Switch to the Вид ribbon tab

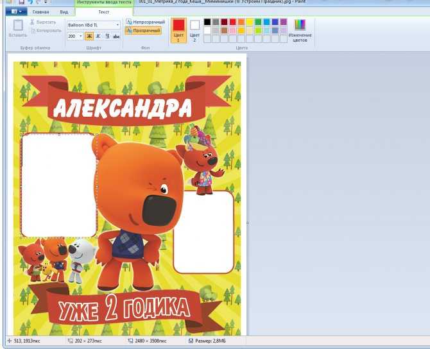64,12
